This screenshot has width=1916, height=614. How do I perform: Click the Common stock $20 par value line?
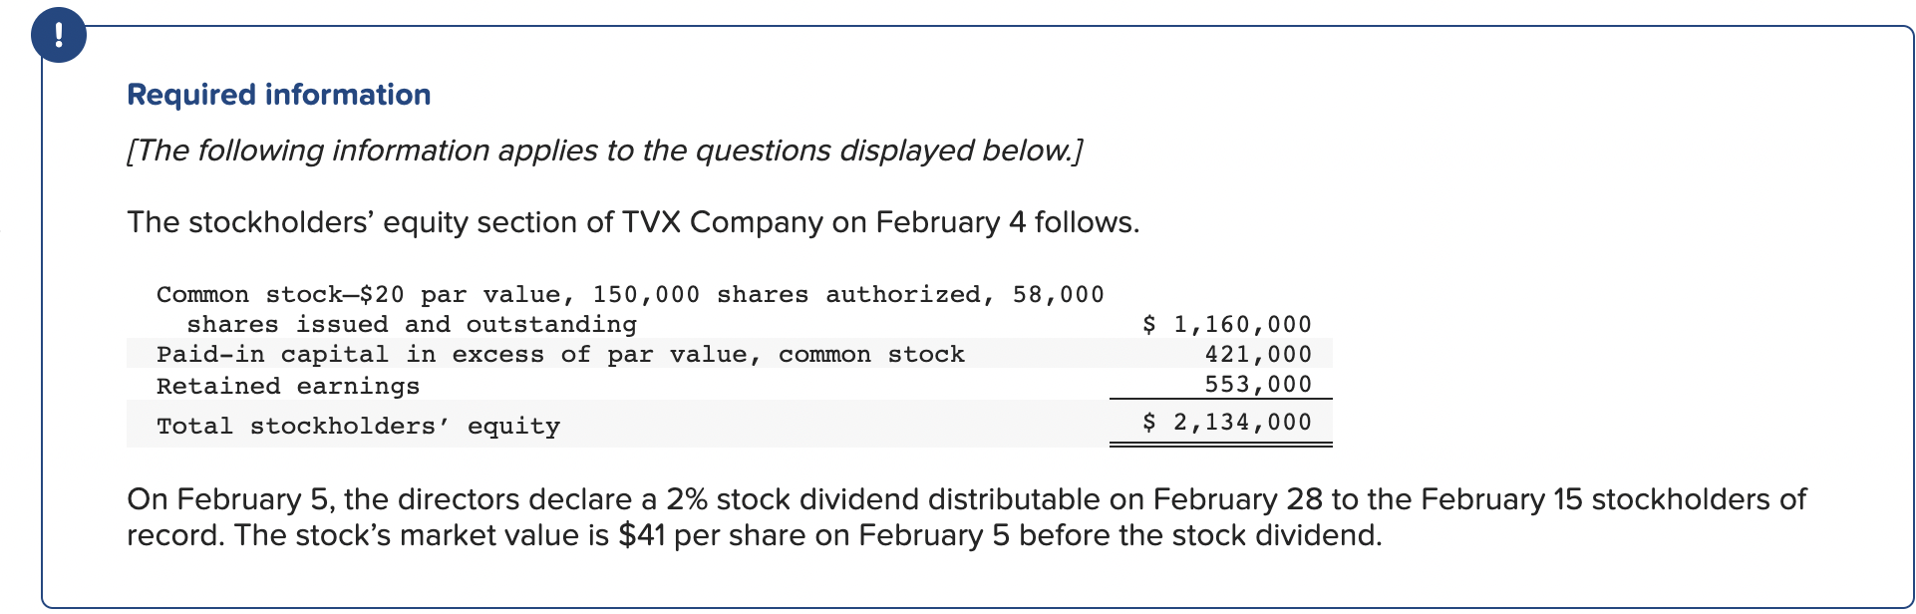pyautogui.click(x=630, y=294)
